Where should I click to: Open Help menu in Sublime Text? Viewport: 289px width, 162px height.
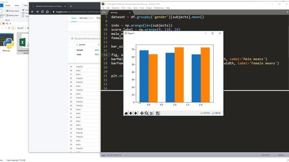pyautogui.click(x=168, y=8)
